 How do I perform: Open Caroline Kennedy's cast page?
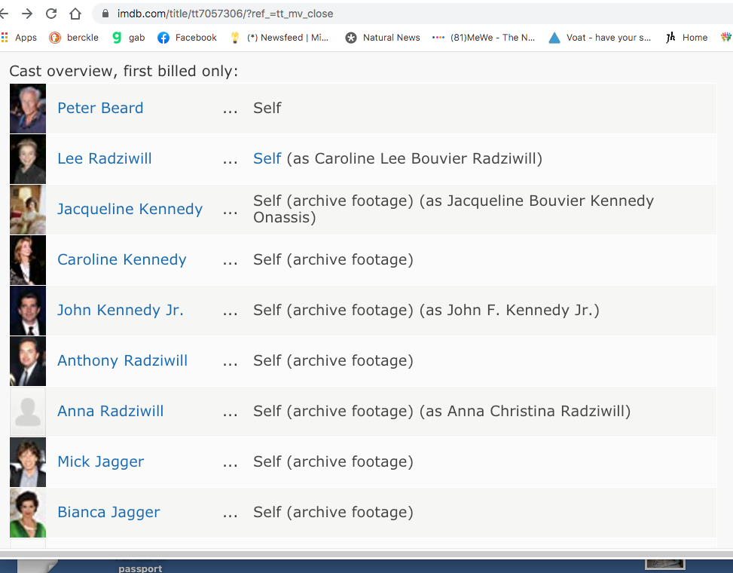click(122, 259)
